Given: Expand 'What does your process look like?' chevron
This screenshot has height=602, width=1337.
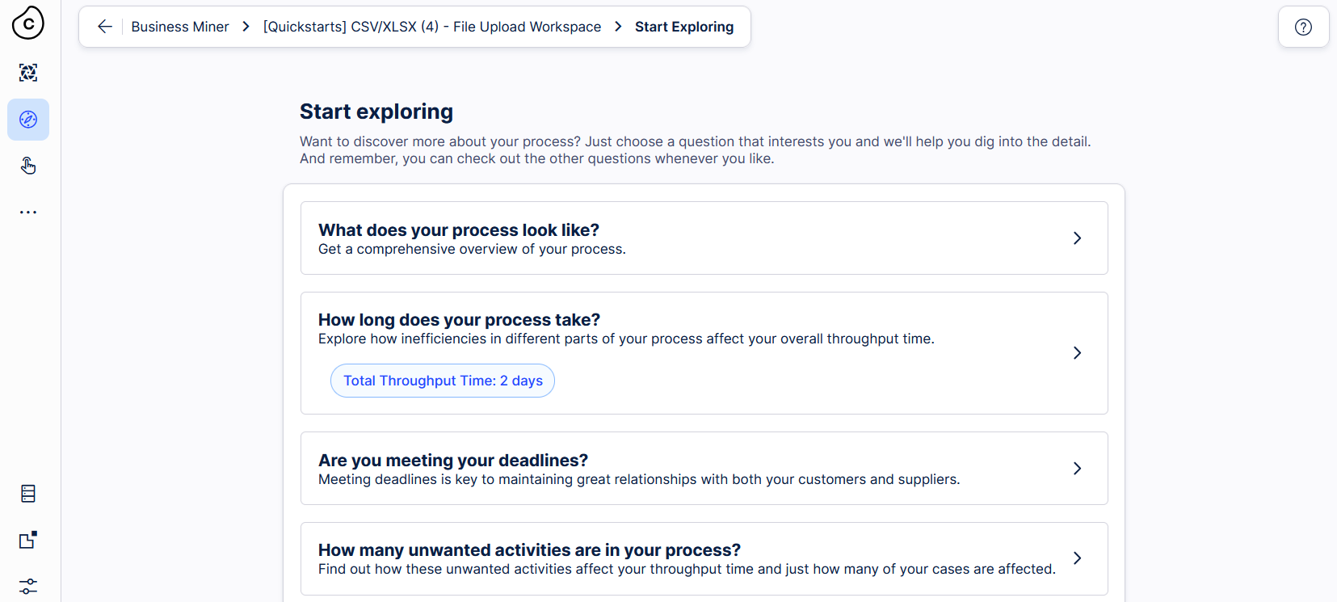Looking at the screenshot, I should click(x=1077, y=238).
